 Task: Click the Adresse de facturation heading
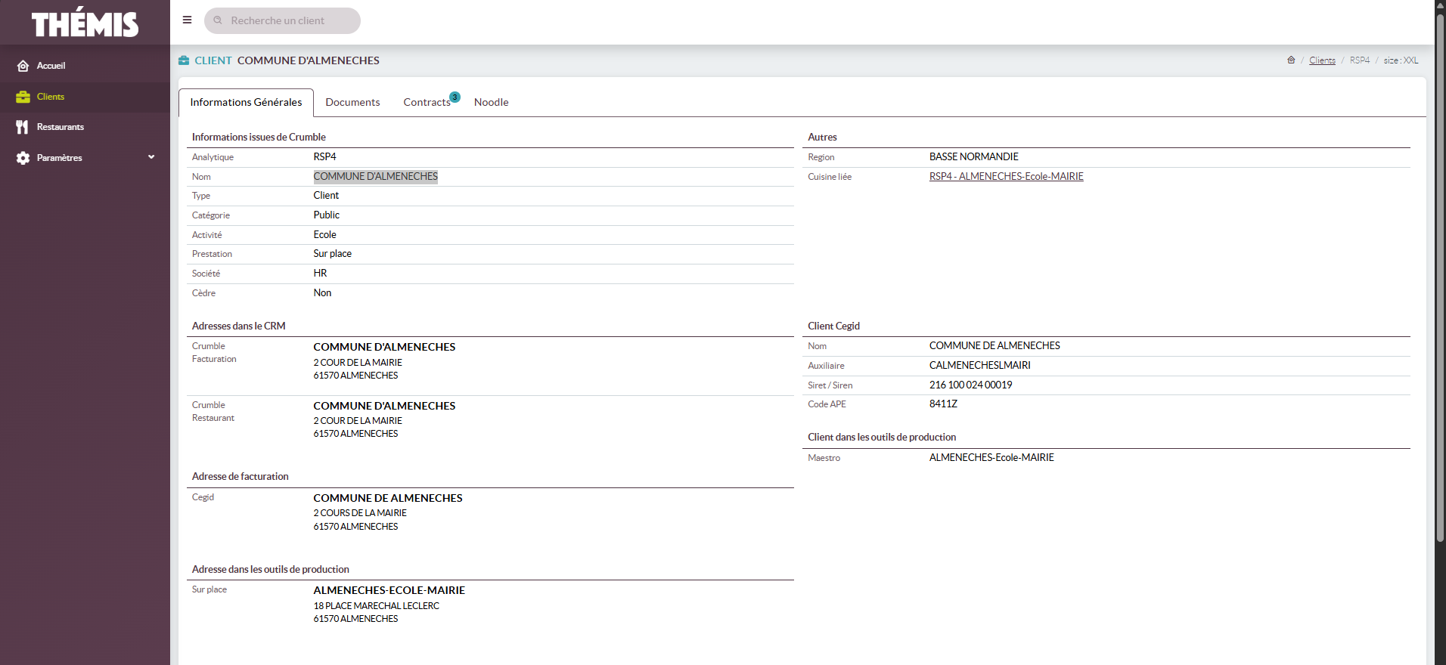pyautogui.click(x=240, y=477)
